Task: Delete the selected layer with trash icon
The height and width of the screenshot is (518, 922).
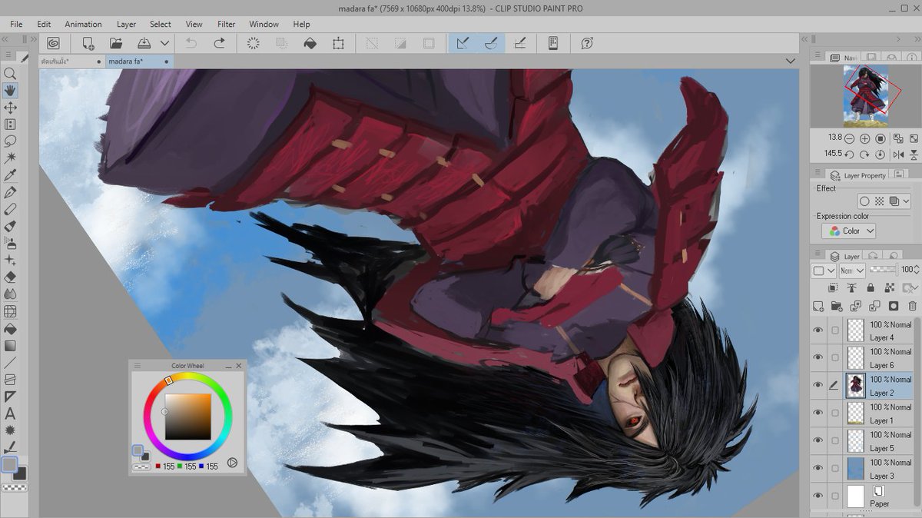Action: 913,306
